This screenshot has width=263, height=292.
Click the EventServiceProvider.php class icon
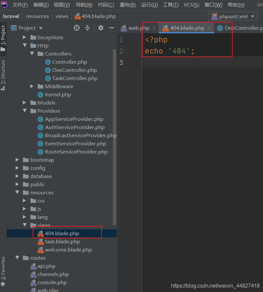tap(40, 144)
